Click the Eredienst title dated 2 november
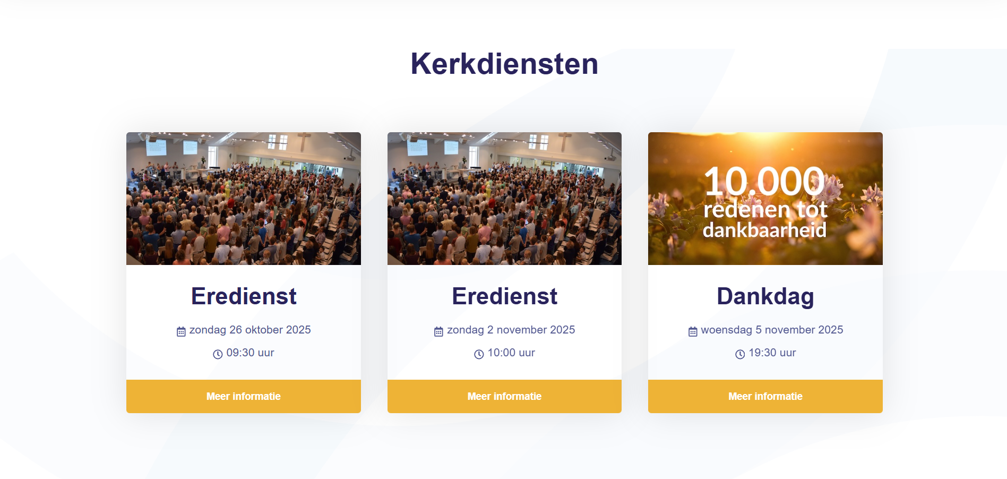This screenshot has height=479, width=1007. click(504, 296)
